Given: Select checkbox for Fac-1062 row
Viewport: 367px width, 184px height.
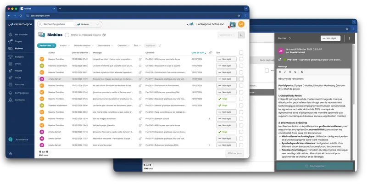Looking at the screenshot, I should 241,92.
